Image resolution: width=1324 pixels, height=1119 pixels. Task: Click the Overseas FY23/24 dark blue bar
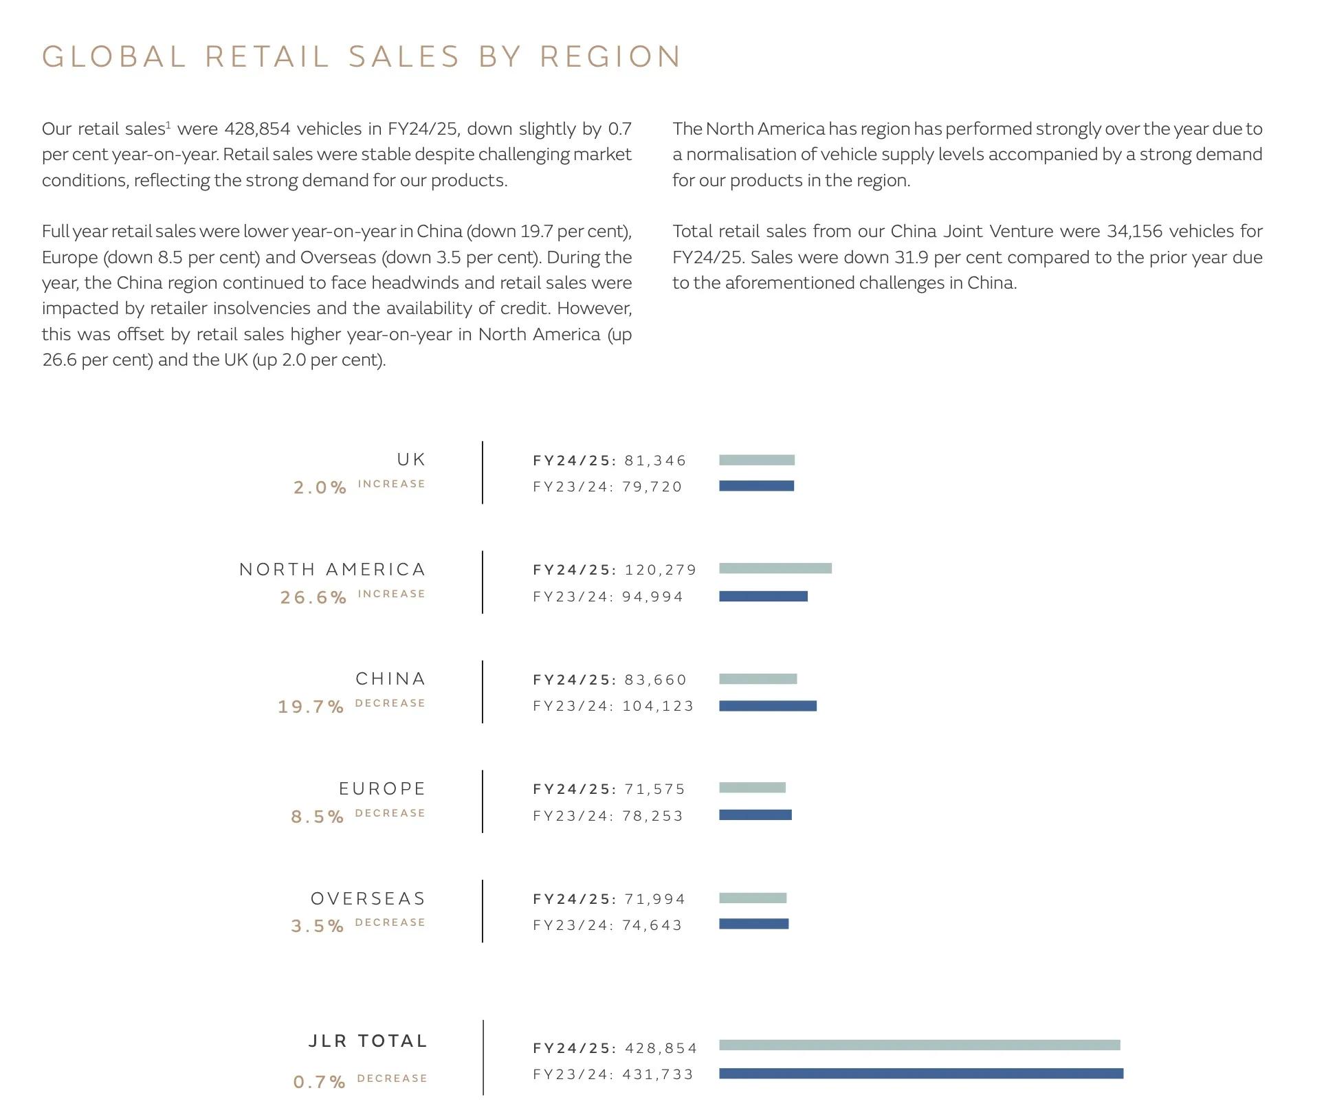pos(753,924)
